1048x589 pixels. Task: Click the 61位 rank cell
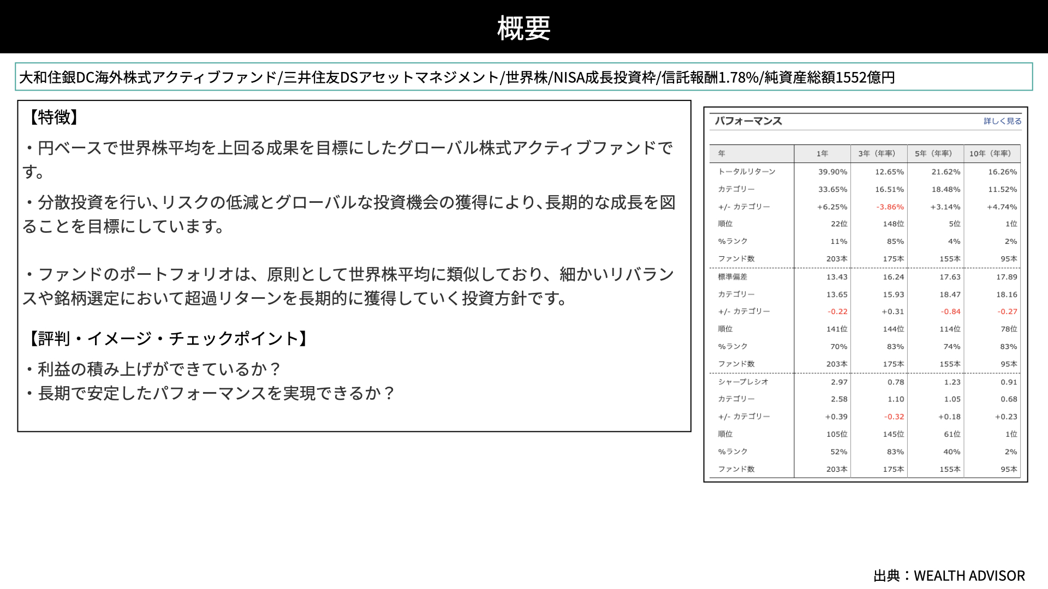pos(952,435)
